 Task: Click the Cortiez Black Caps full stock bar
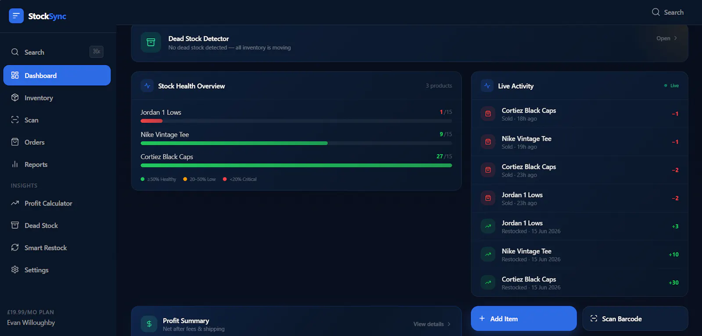click(296, 165)
